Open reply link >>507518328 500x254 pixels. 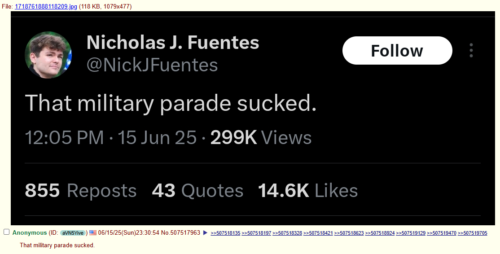coord(287,233)
